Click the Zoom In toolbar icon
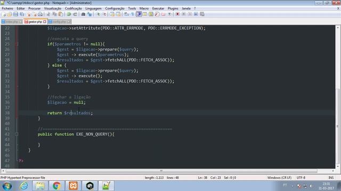 (x=98, y=14)
